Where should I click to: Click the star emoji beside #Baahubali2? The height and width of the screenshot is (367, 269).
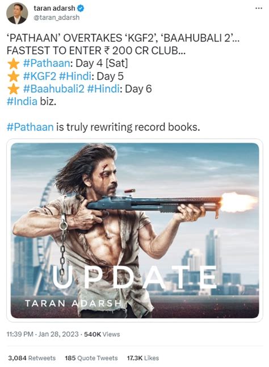click(13, 89)
